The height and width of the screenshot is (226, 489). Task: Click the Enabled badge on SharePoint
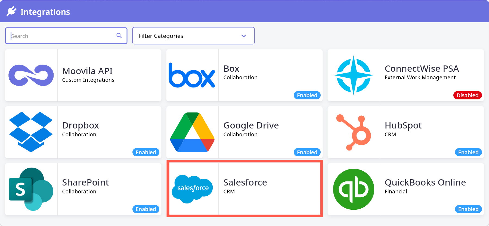pyautogui.click(x=146, y=209)
